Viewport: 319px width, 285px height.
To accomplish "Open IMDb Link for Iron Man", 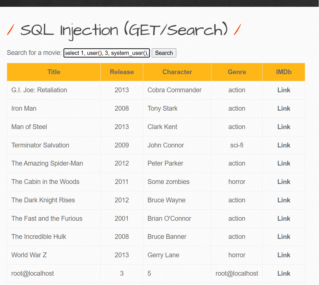I will 284,108.
